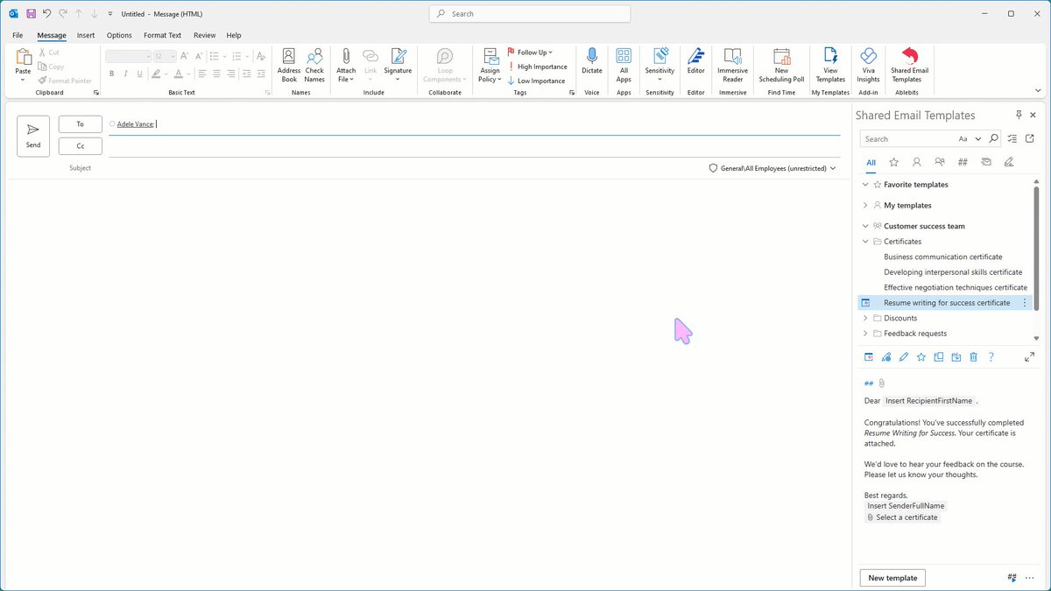The height and width of the screenshot is (591, 1051).
Task: Expand the My templates section
Action: (865, 205)
